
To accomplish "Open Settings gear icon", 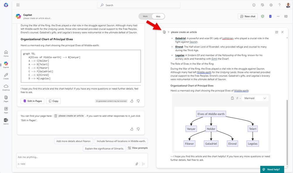I will [271, 5].
